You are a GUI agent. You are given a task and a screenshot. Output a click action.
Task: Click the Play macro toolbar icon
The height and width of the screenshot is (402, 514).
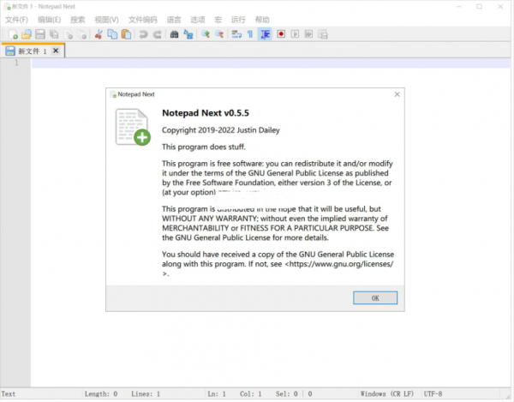point(295,34)
